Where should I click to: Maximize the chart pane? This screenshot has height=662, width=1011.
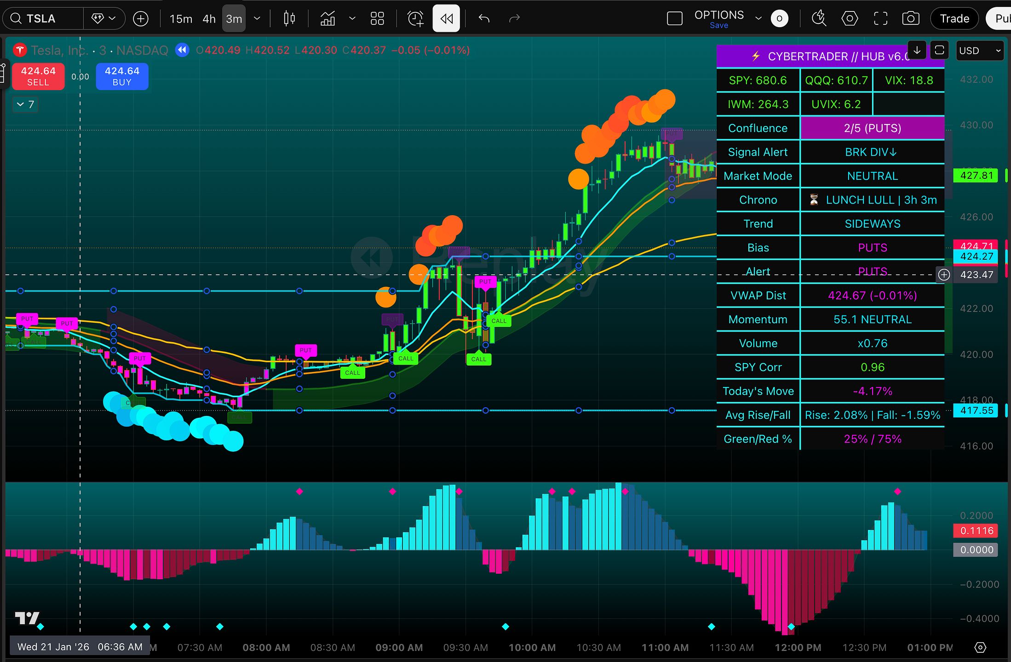(x=939, y=50)
